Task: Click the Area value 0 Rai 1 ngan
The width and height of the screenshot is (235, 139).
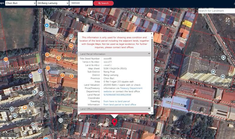Action: click(119, 82)
